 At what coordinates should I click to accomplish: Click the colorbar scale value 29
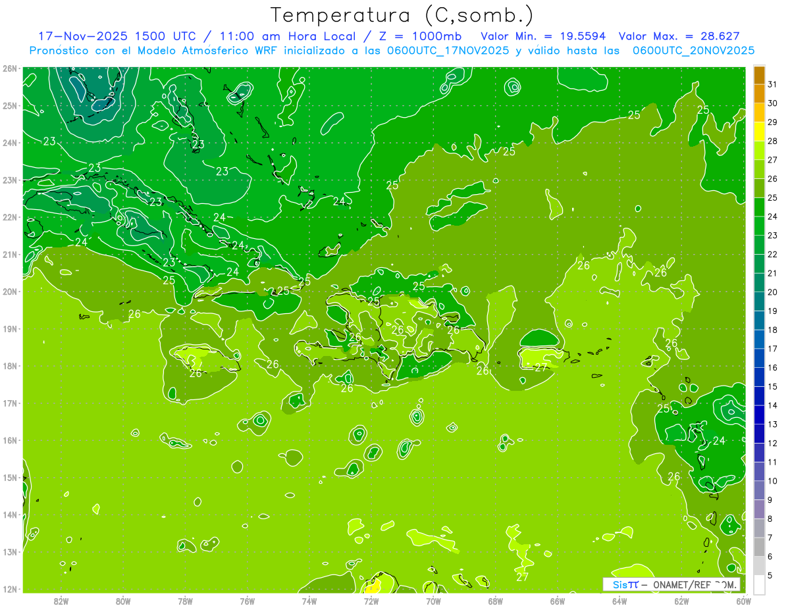[773, 122]
